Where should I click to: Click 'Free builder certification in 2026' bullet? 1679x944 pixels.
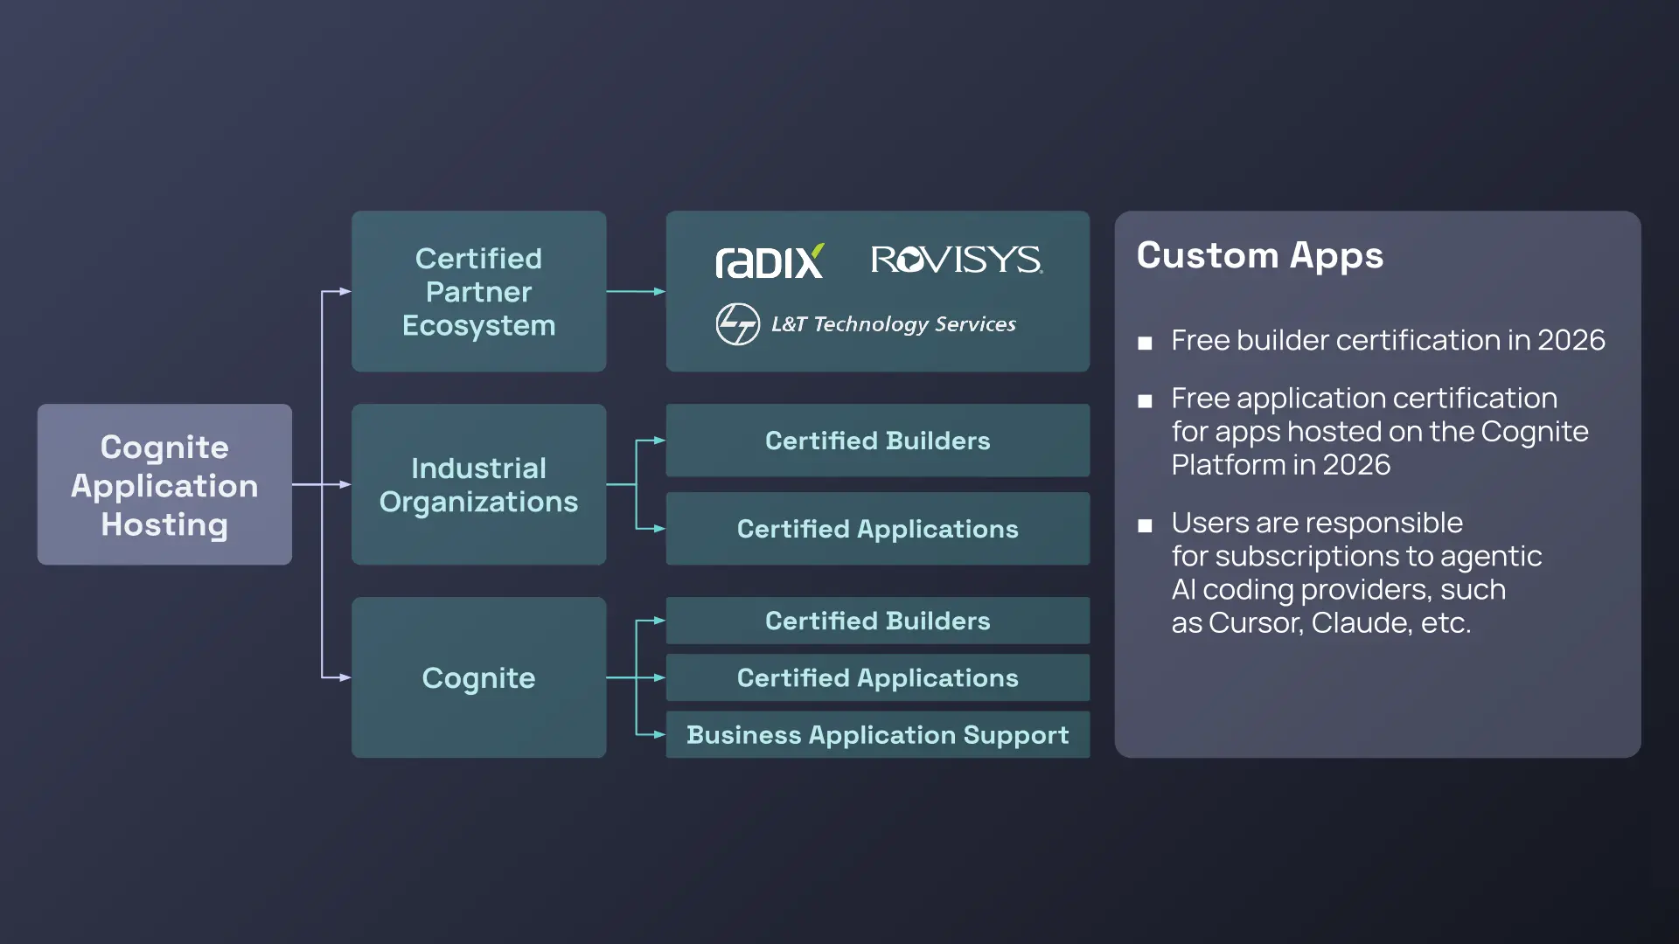(x=1388, y=340)
